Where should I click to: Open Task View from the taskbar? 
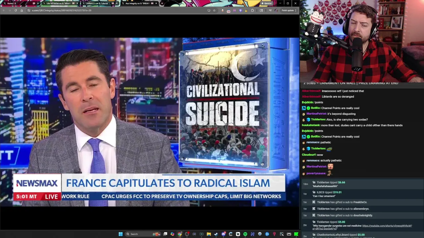(x=165, y=234)
